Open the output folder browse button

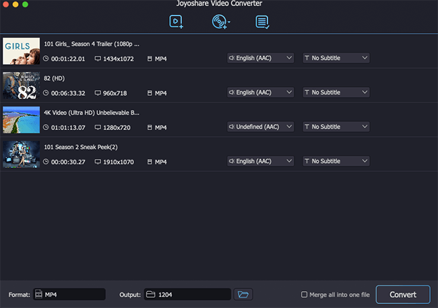pyautogui.click(x=243, y=295)
